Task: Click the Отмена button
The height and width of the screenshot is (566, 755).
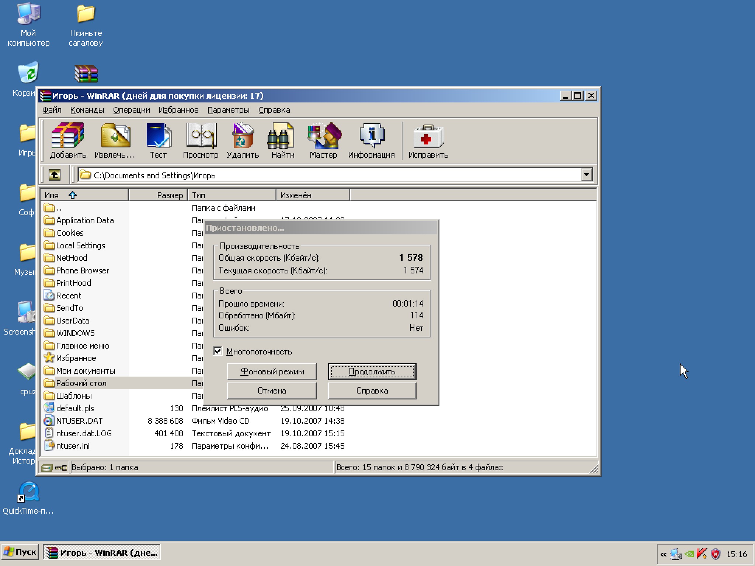Action: tap(272, 391)
